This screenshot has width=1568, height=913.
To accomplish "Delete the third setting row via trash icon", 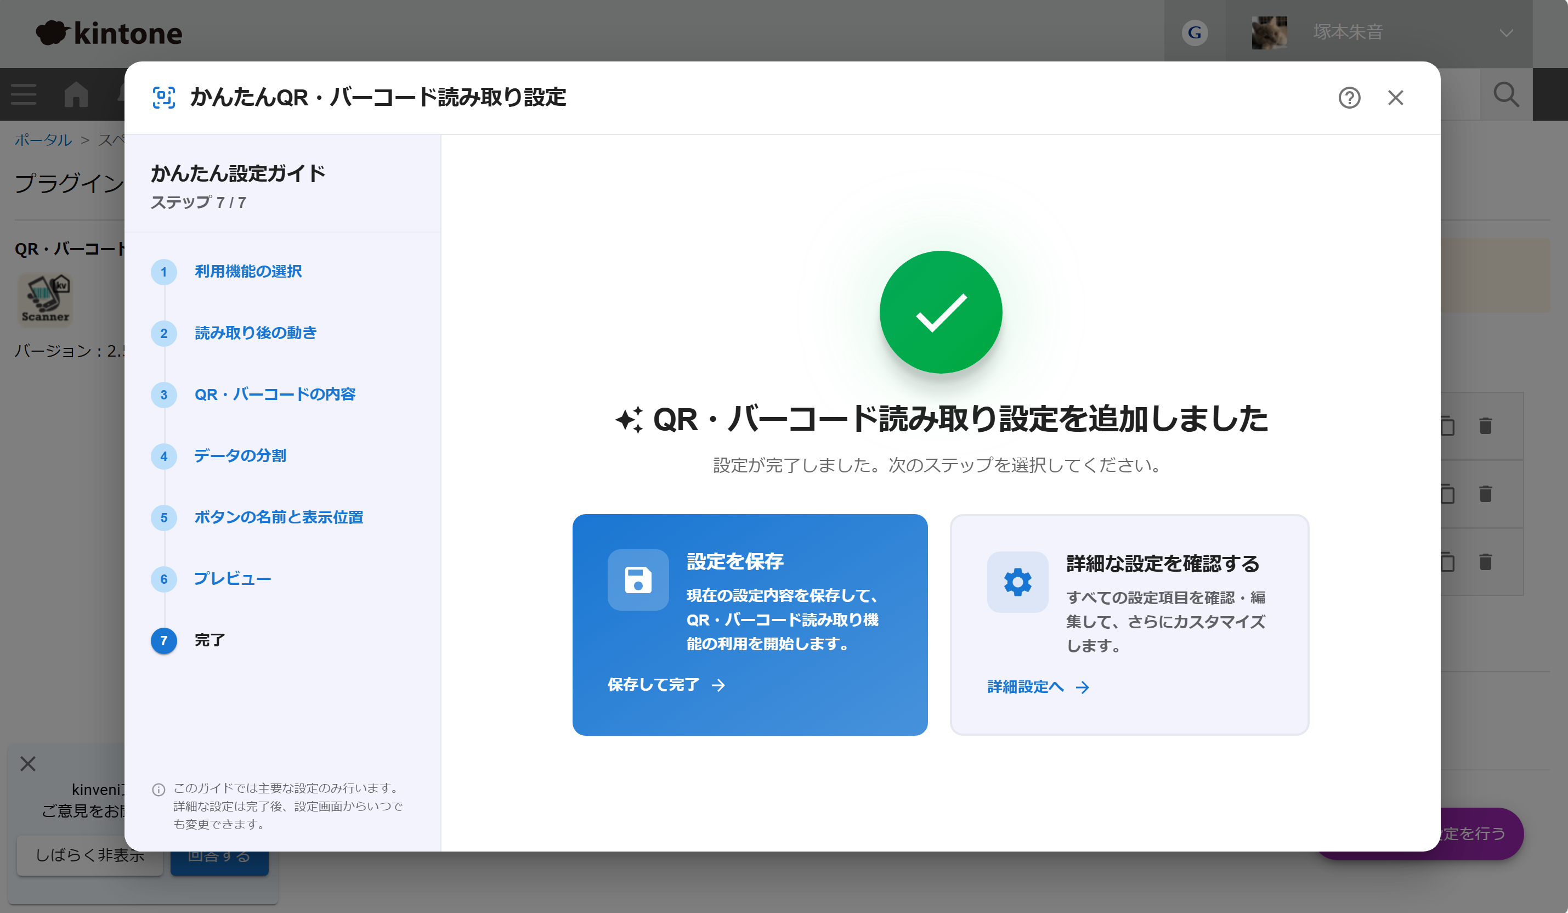I will click(x=1485, y=562).
